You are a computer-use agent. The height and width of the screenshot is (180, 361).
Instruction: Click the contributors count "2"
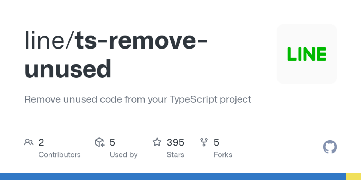(41, 142)
